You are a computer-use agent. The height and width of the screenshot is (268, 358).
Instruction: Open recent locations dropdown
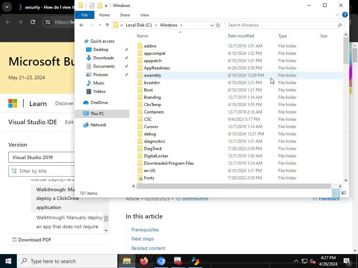point(100,25)
